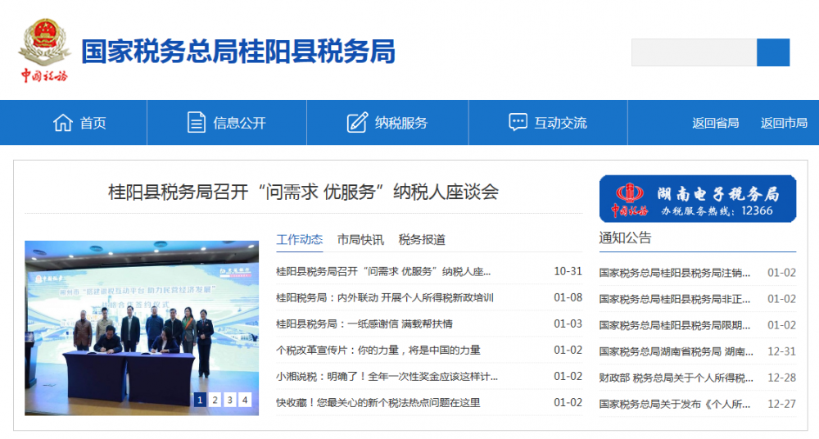Screen dimensions: 819x439
Task: Click the chat bubble icon for 互动交流
Action: (x=518, y=123)
